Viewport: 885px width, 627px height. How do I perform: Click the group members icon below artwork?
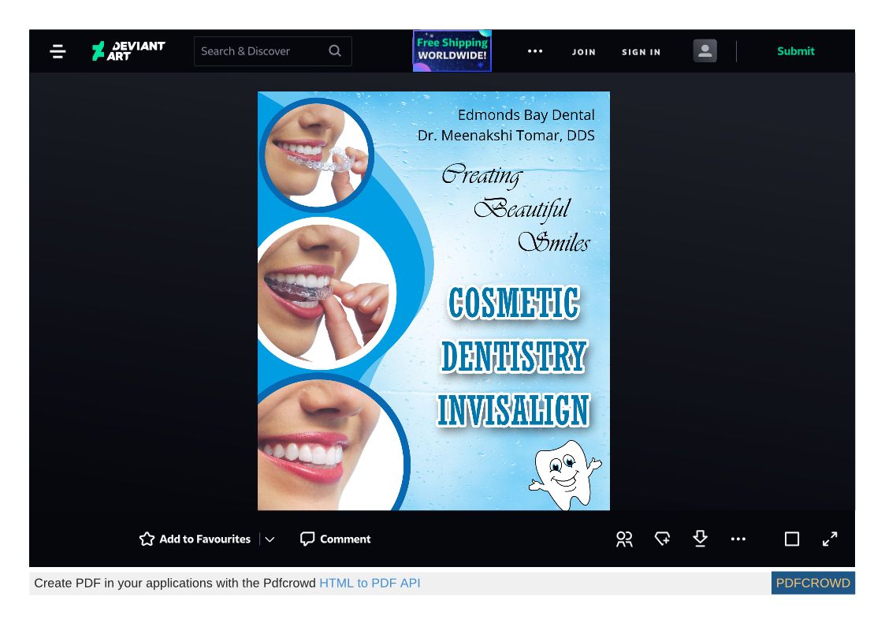pos(624,539)
